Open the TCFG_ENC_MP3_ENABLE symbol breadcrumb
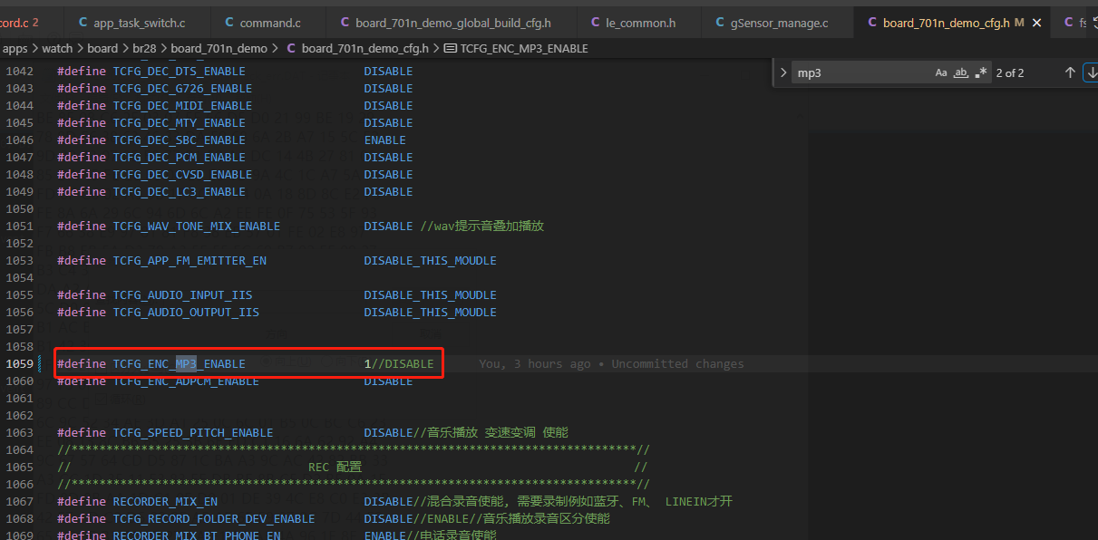The width and height of the screenshot is (1098, 540). [516, 48]
